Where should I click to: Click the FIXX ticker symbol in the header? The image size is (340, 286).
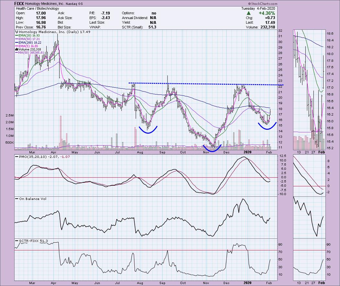tap(19, 4)
